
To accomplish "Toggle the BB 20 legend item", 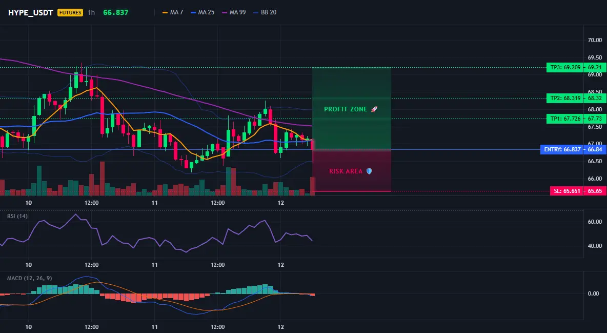I will (265, 12).
